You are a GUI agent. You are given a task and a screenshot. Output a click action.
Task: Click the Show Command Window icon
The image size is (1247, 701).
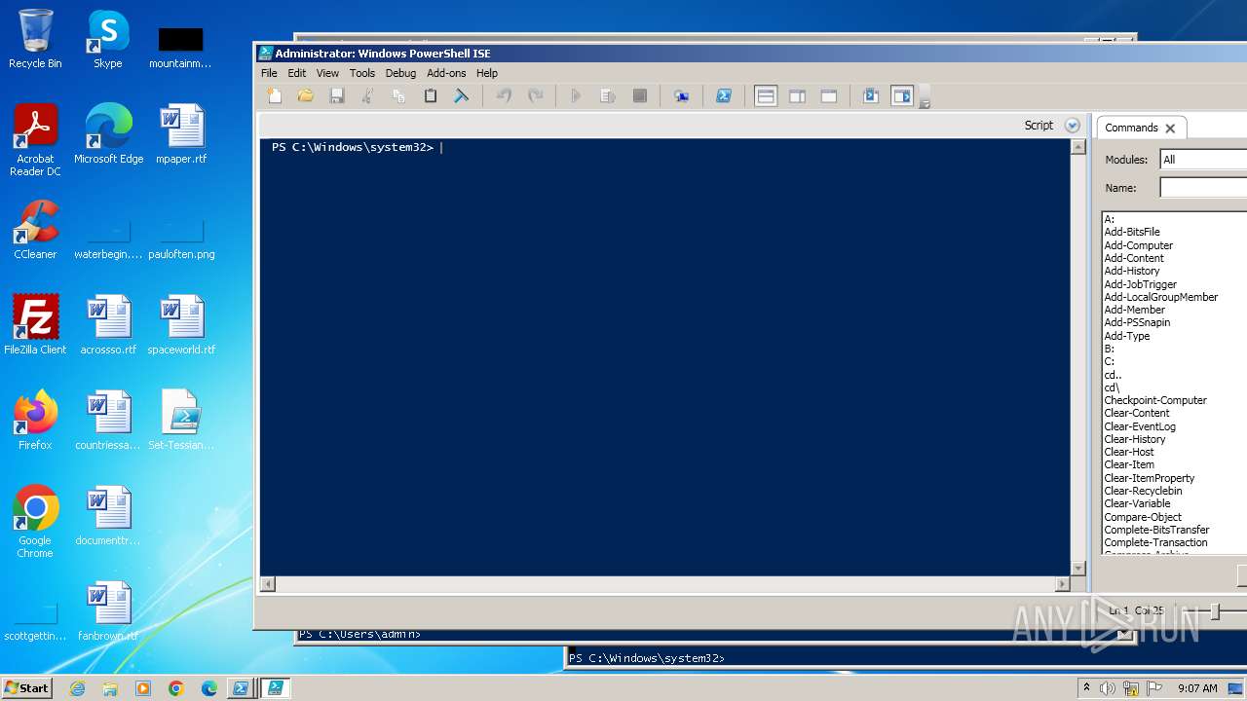pos(871,95)
